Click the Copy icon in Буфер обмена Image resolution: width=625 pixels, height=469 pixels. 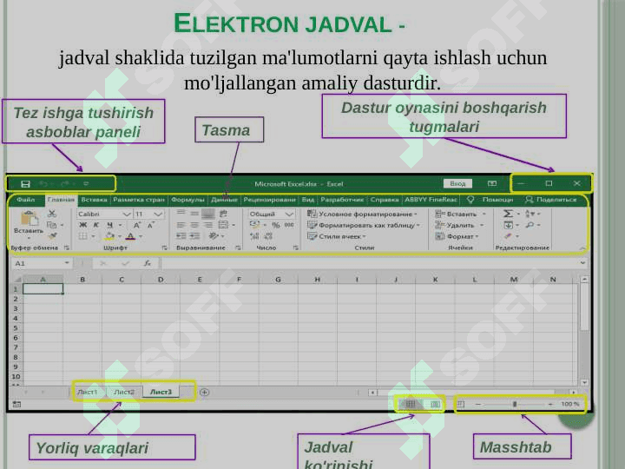(x=51, y=225)
